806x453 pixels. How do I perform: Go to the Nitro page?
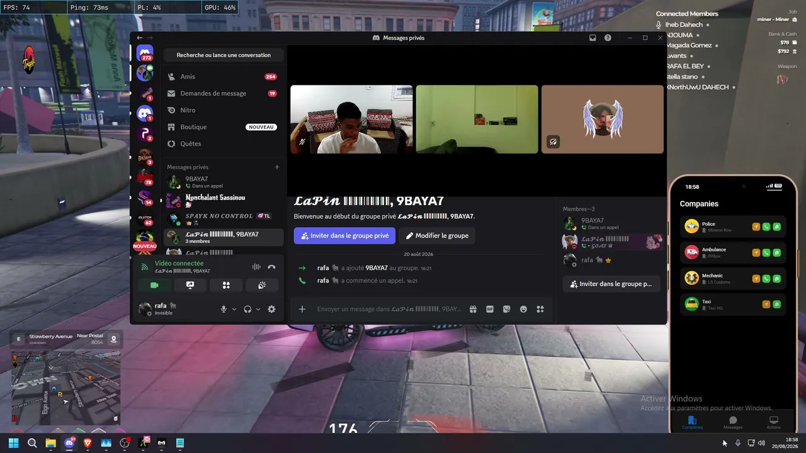tap(222, 110)
